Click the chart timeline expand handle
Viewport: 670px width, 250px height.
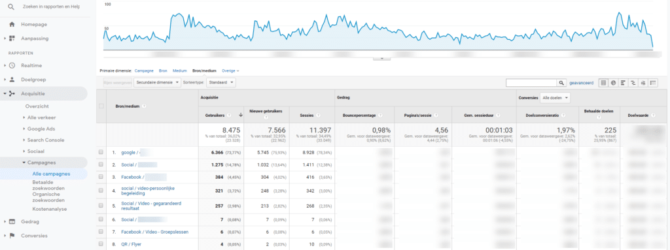click(x=381, y=59)
